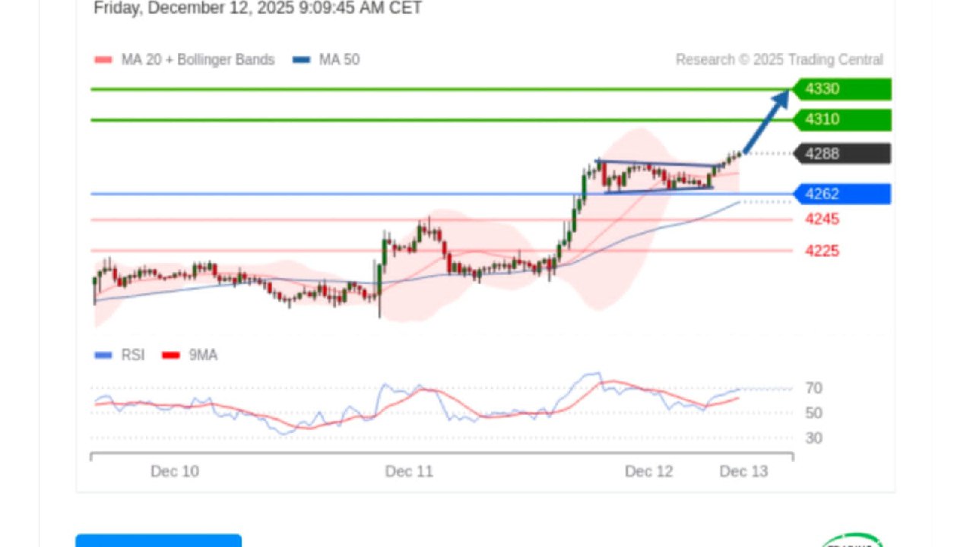Click the red 4245 support label

[822, 220]
